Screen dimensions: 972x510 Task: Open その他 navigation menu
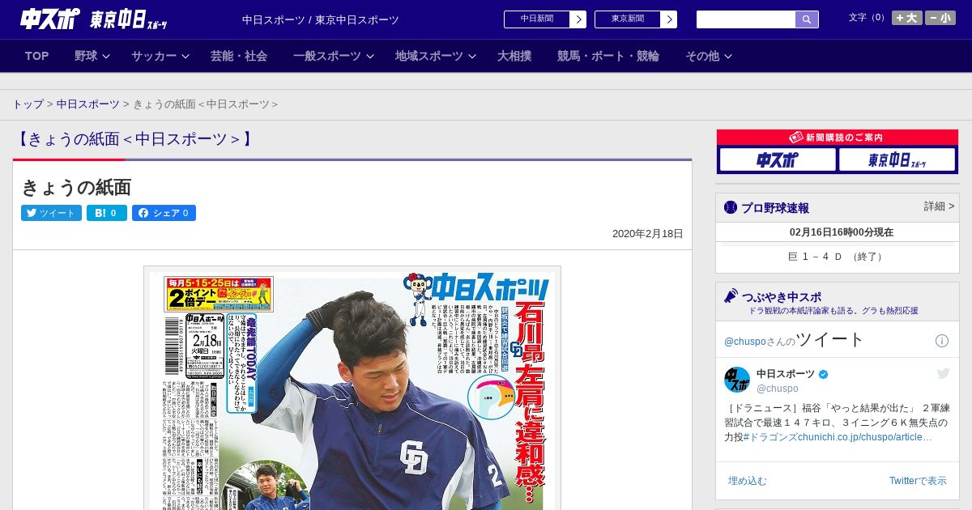702,56
